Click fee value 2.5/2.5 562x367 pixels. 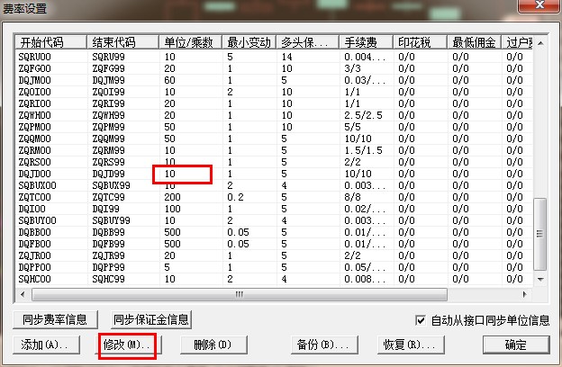pyautogui.click(x=364, y=115)
